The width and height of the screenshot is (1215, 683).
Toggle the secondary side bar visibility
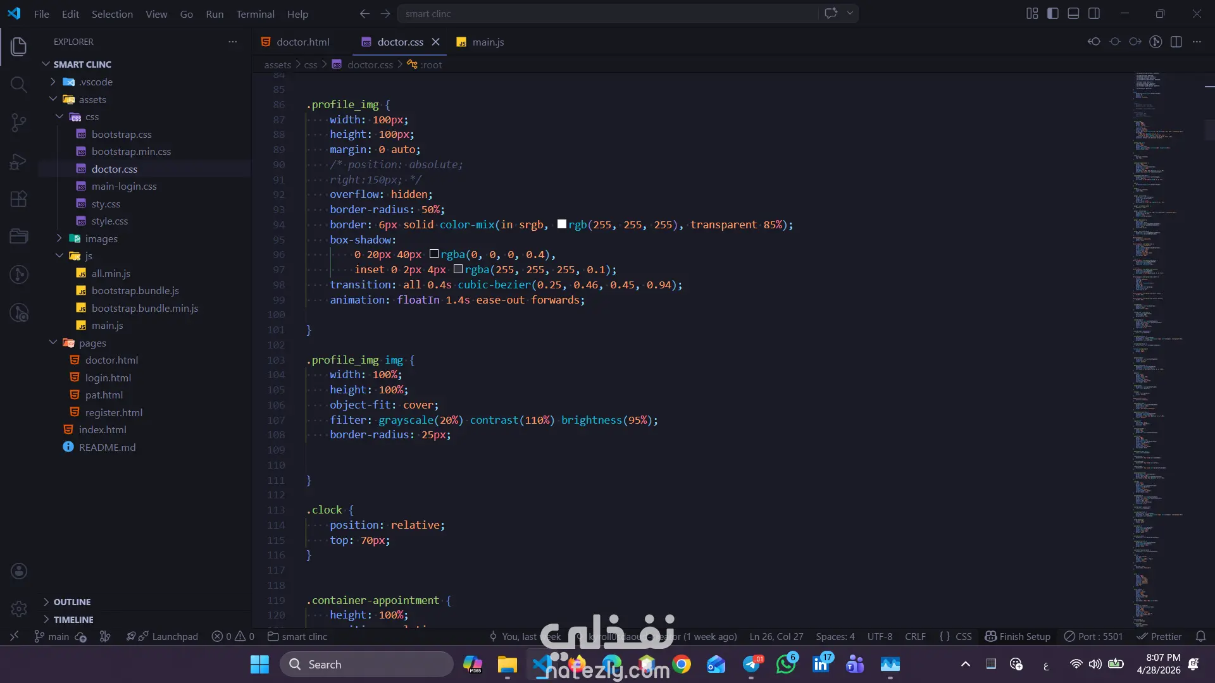[x=1094, y=13]
